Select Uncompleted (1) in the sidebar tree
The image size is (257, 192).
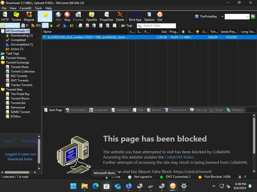pyautogui.click(x=22, y=44)
